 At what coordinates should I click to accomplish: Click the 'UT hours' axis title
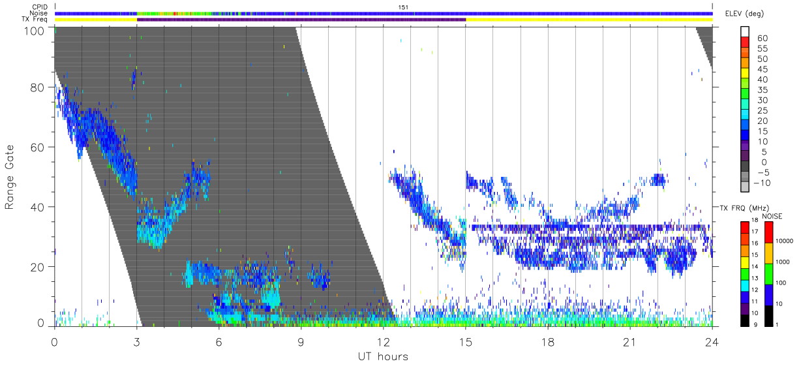(x=383, y=356)
